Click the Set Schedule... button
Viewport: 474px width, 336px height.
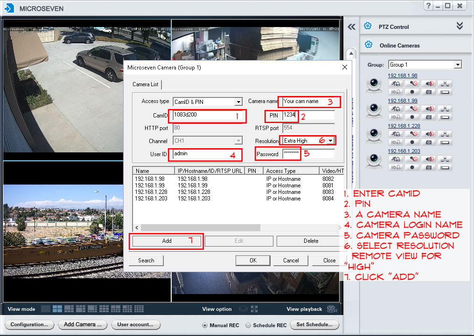[314, 324]
